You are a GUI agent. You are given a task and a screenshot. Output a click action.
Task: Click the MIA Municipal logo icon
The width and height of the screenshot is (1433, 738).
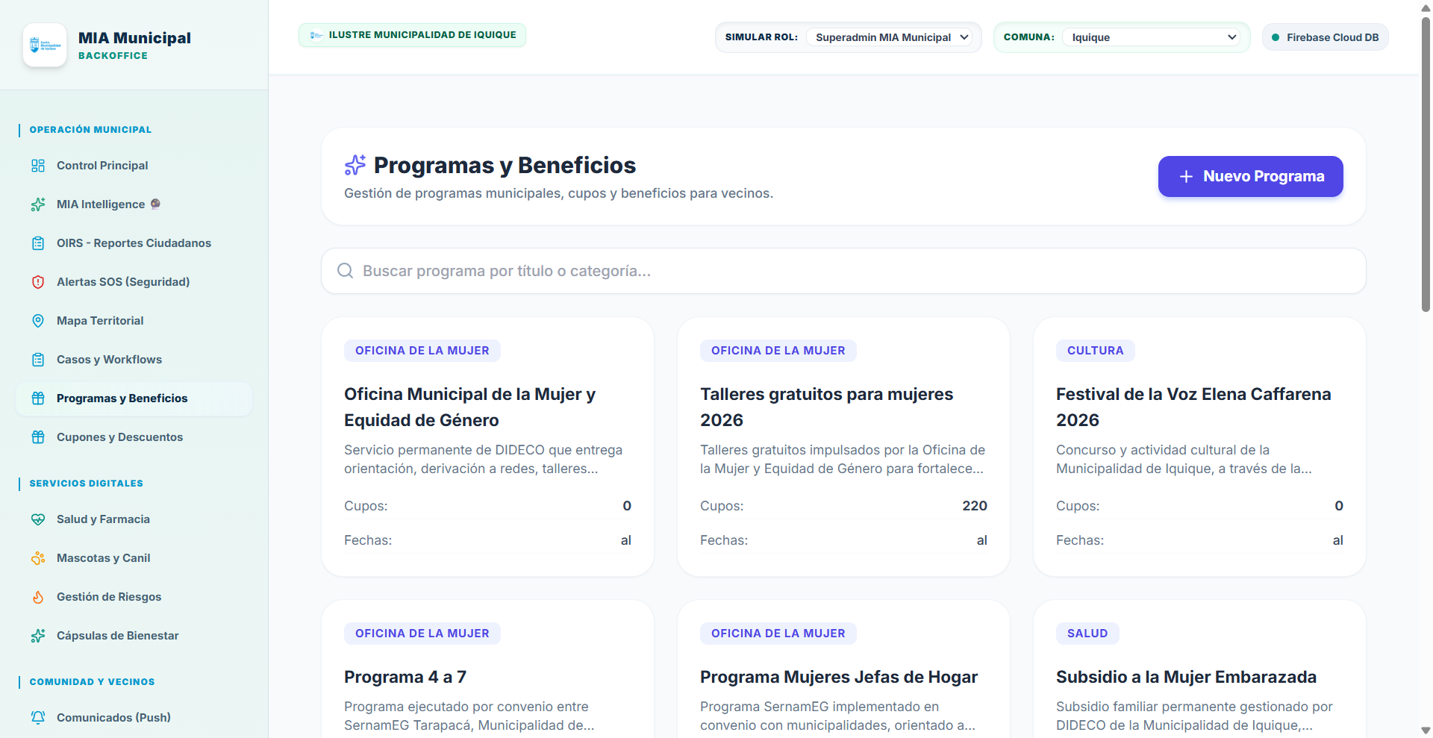click(x=45, y=45)
